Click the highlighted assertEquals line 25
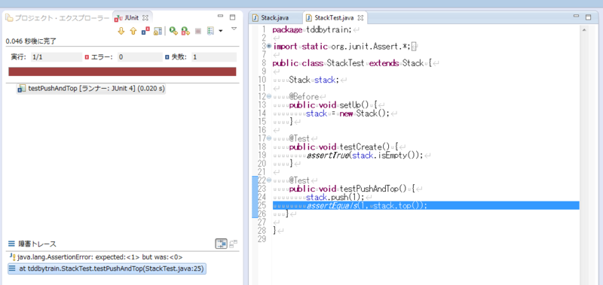The width and height of the screenshot is (603, 285). 426,205
